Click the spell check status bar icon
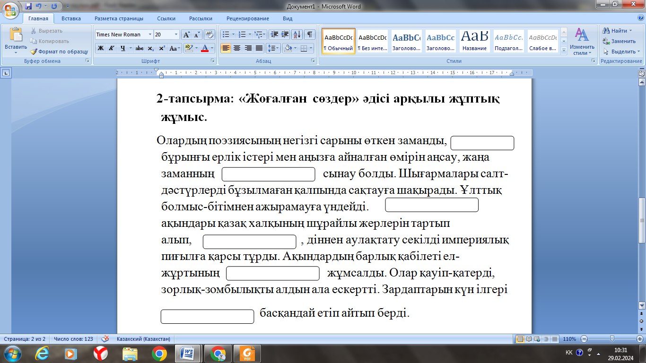This screenshot has width=646, height=363. pos(105,339)
